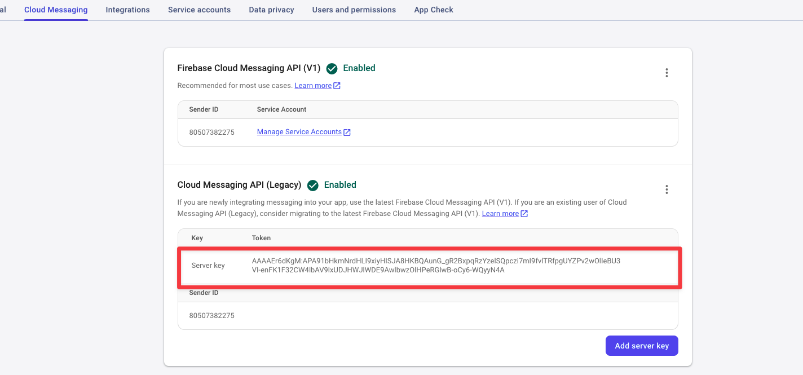The image size is (803, 375).
Task: Switch to the App Check tab
Action: (434, 10)
